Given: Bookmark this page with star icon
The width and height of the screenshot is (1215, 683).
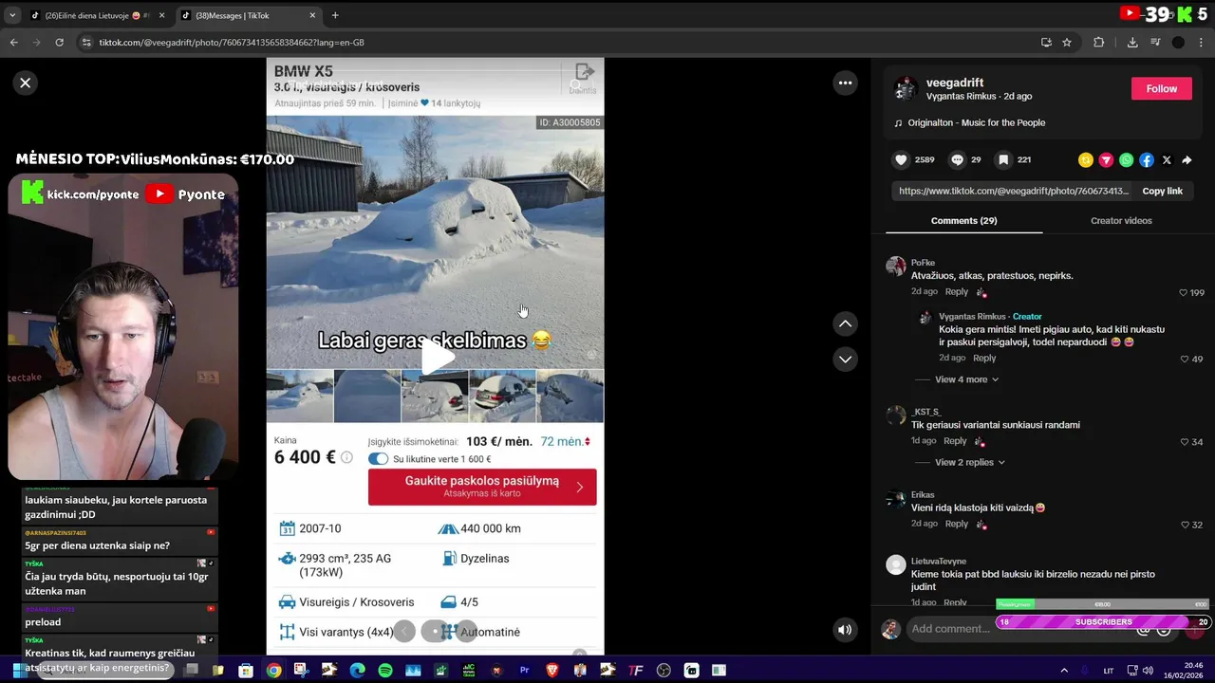Looking at the screenshot, I should 1067,43.
